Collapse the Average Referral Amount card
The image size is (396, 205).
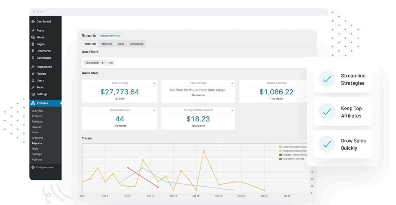pyautogui.click(x=232, y=110)
